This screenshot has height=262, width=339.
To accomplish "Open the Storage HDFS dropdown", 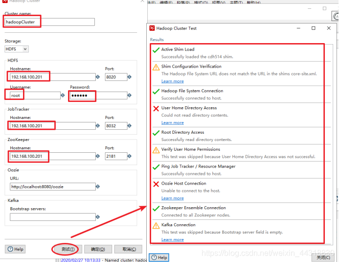I will [x=17, y=49].
